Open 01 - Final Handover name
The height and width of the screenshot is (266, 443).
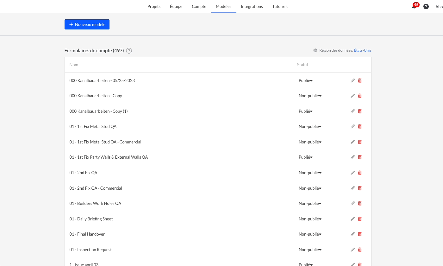(87, 234)
